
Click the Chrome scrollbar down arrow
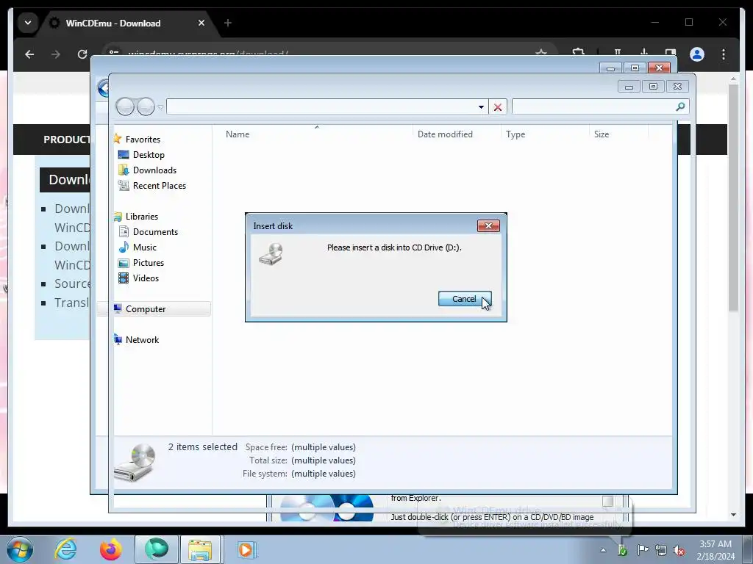tap(733, 515)
